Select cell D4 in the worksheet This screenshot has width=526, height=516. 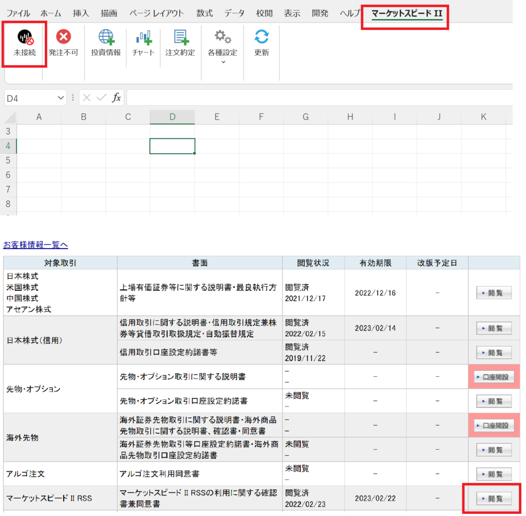pyautogui.click(x=173, y=146)
